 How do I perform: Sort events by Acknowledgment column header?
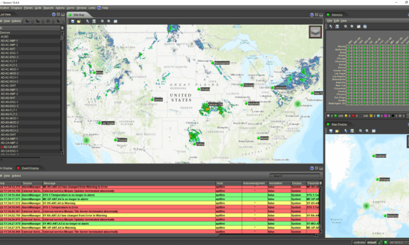pos(254,184)
